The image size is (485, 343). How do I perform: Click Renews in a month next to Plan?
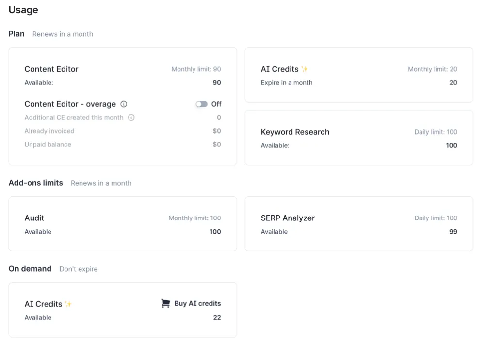[x=63, y=34]
